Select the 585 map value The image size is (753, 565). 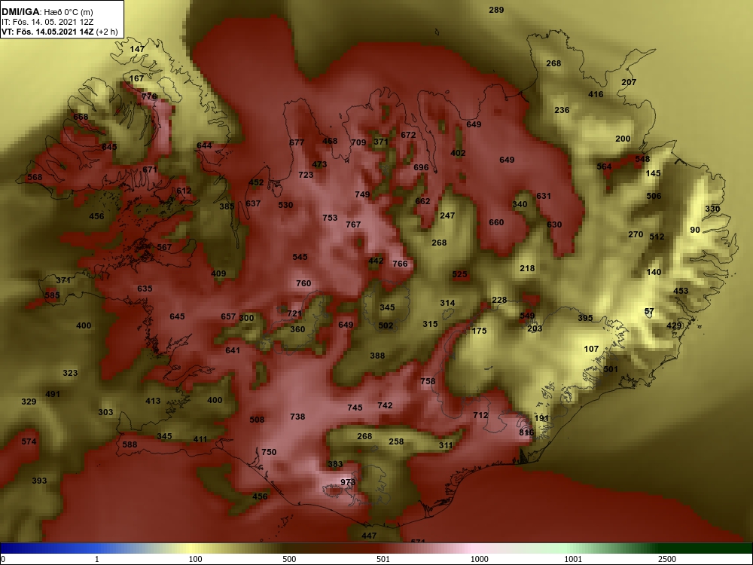click(x=53, y=295)
